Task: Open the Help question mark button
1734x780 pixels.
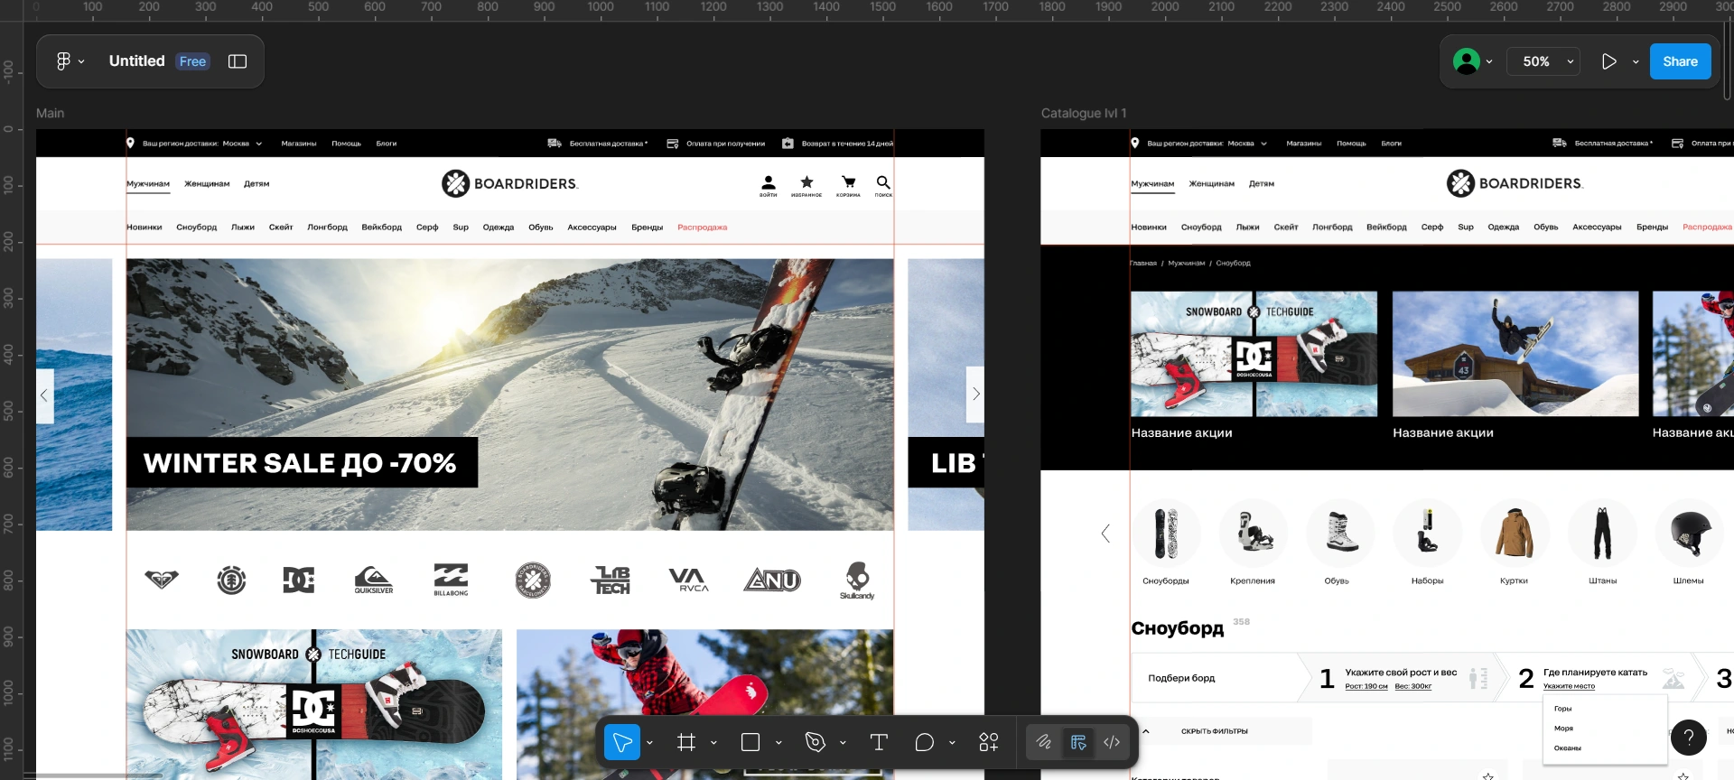Action: coord(1689,738)
